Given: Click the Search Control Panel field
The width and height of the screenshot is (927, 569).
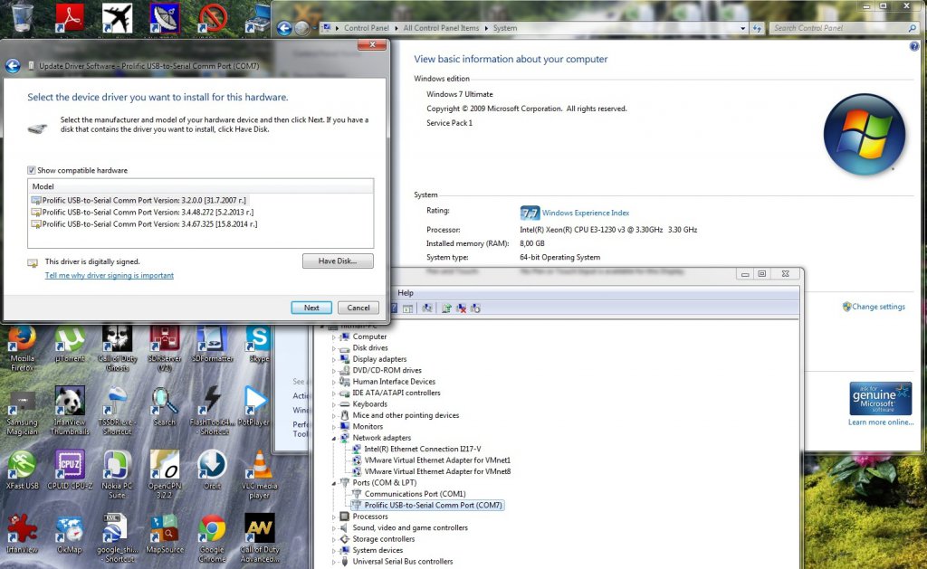Looking at the screenshot, I should pos(837,28).
